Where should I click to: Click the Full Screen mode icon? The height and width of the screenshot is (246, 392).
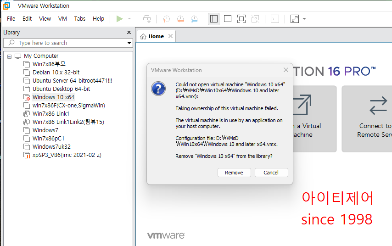point(241,19)
